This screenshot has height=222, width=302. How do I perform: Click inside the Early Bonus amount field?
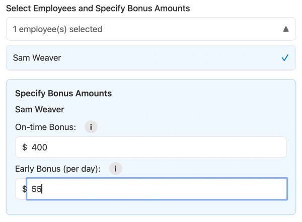pos(156,189)
